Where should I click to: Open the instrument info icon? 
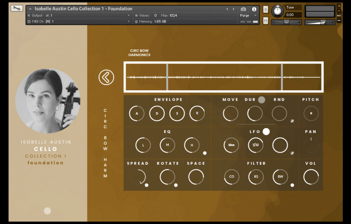tap(254, 9)
